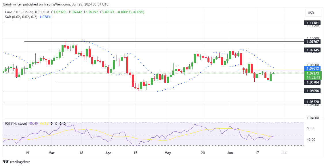Click the RSI (14, close) indicator legend
The image size is (326, 167).
[16, 123]
